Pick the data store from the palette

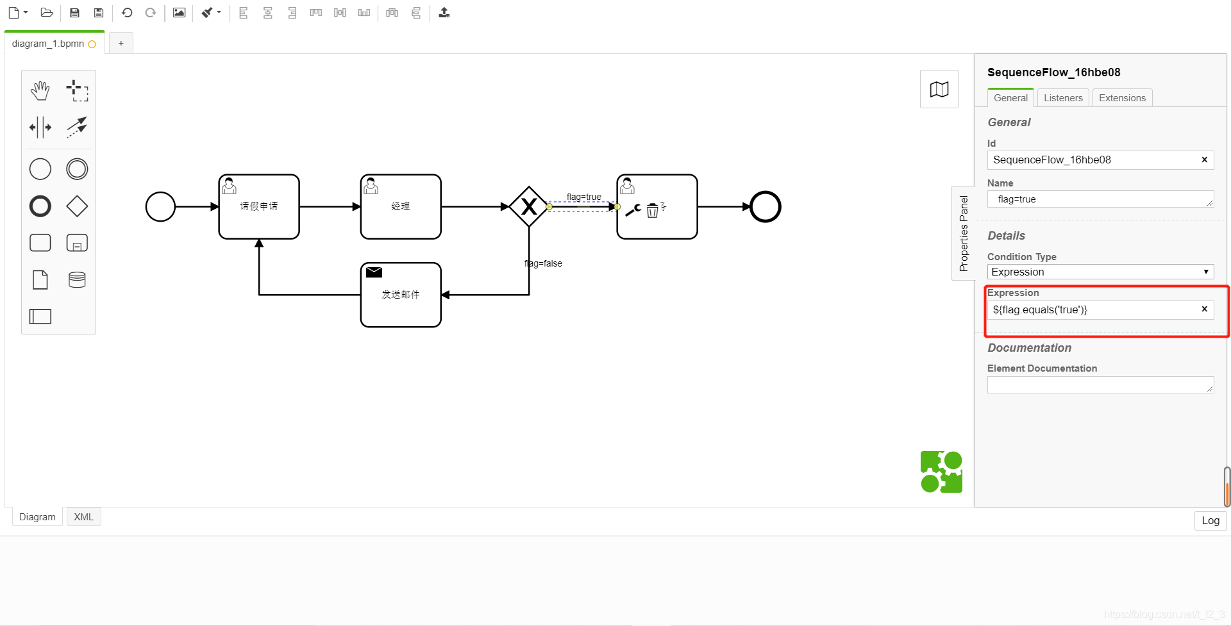(x=77, y=280)
